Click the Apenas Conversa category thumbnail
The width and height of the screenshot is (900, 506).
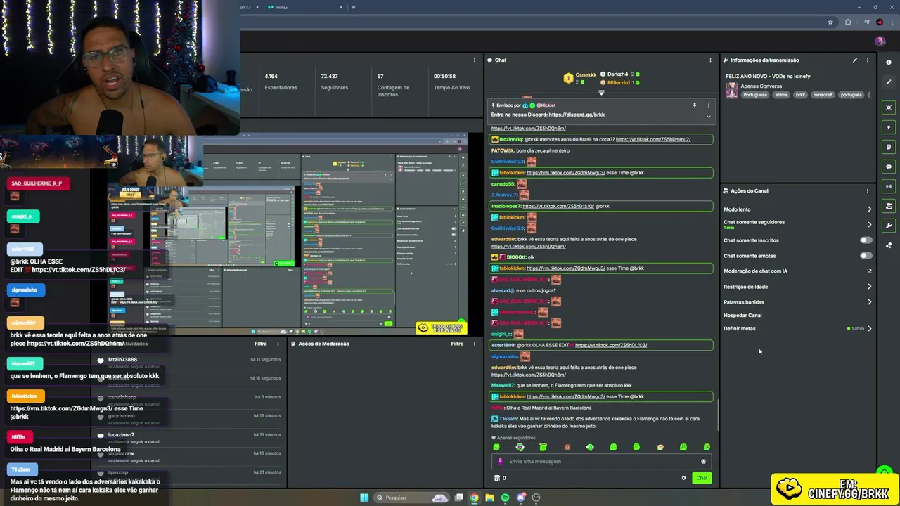pyautogui.click(x=732, y=91)
